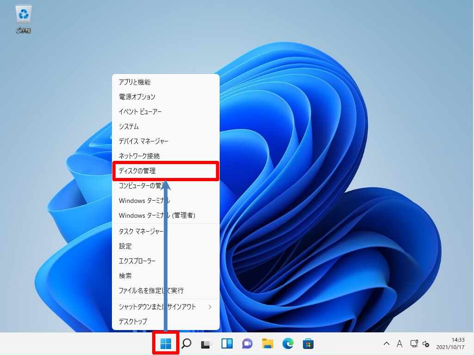The image size is (474, 355).
Task: Click the network icon in the system tray
Action: [414, 344]
